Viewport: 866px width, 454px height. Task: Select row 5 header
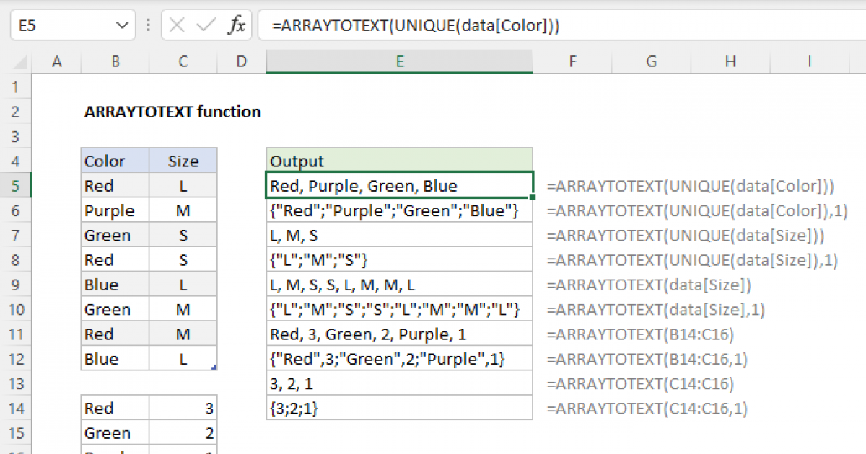pos(16,186)
